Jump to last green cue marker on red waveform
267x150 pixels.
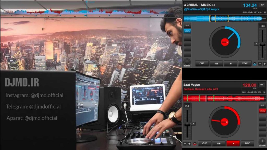tap(214, 98)
